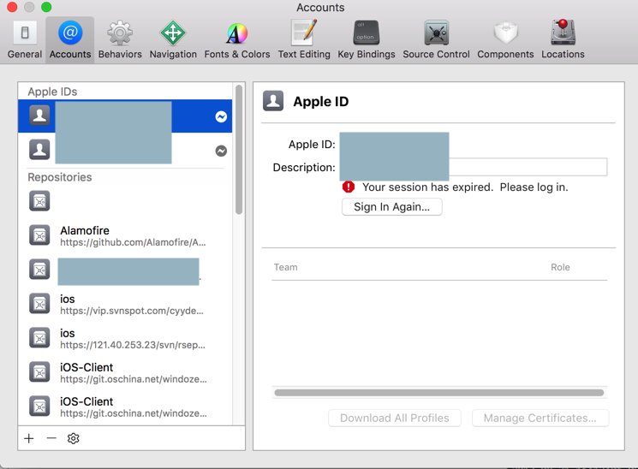The image size is (638, 469).
Task: Select the second Apple ID account row
Action: (x=125, y=150)
